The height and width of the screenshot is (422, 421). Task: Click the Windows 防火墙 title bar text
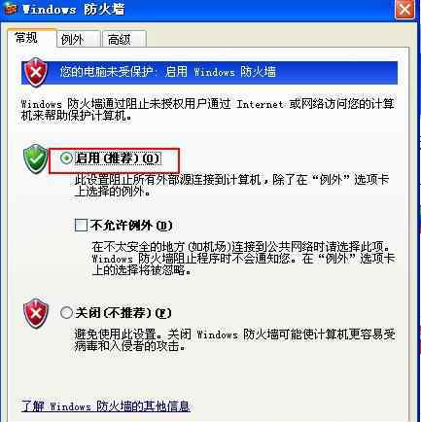pyautogui.click(x=74, y=9)
